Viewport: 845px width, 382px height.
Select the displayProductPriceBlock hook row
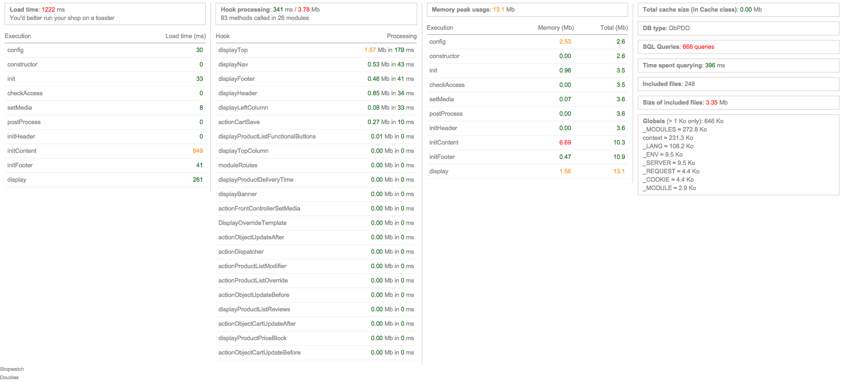pyautogui.click(x=316, y=338)
